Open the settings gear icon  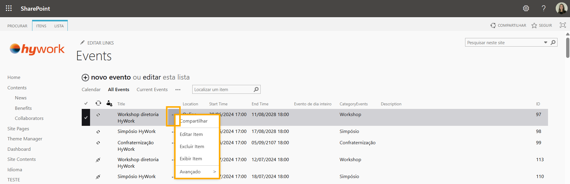(x=526, y=8)
